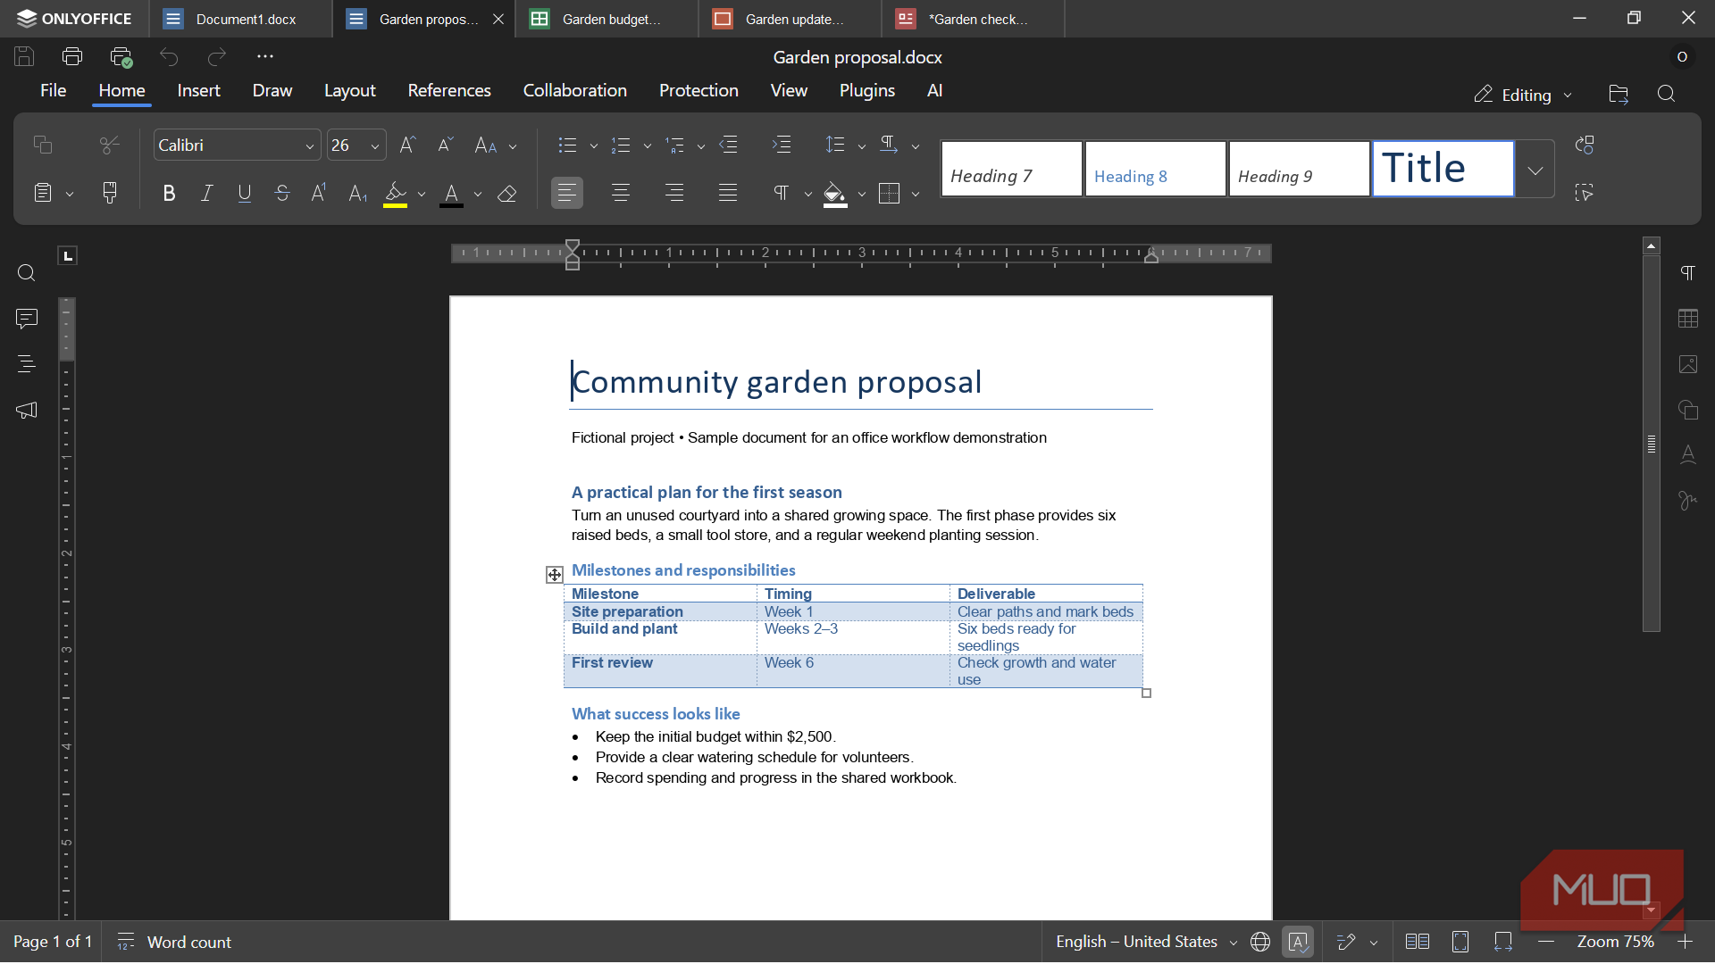Apply the Heading 8 style

(x=1155, y=170)
